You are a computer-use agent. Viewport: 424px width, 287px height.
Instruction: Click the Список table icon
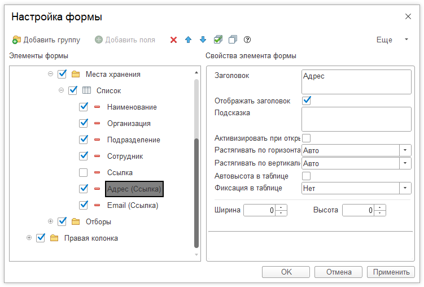coord(86,90)
